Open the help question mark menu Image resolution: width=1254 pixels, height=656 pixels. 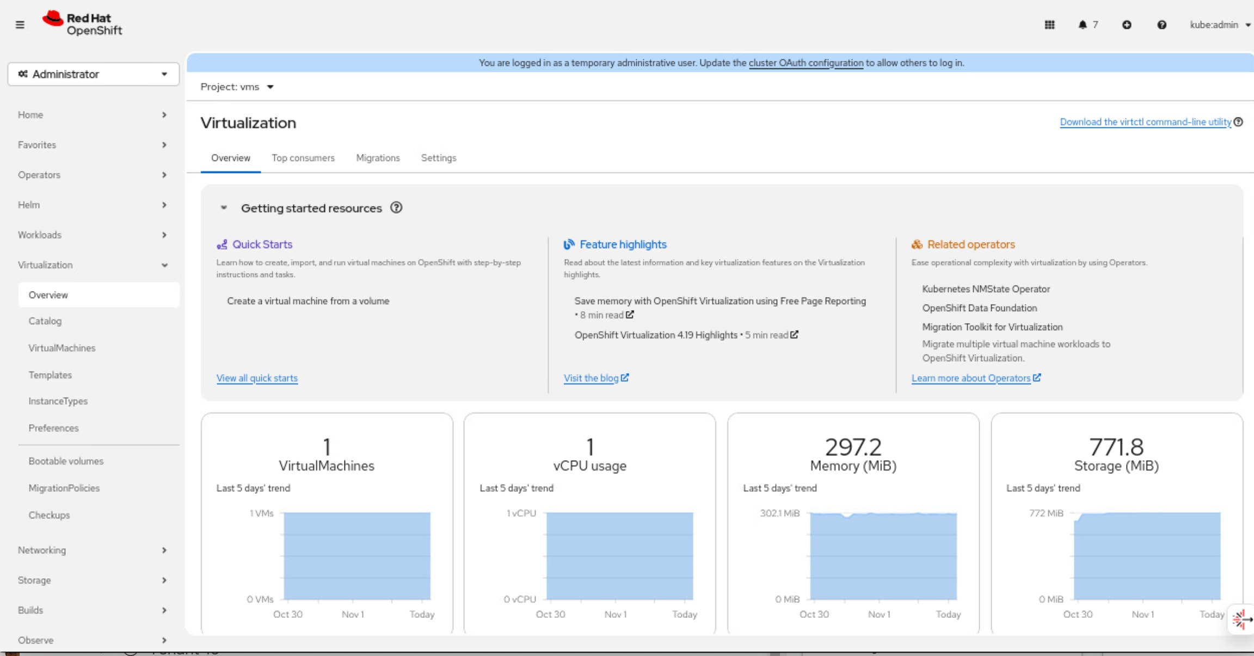pyautogui.click(x=1161, y=24)
